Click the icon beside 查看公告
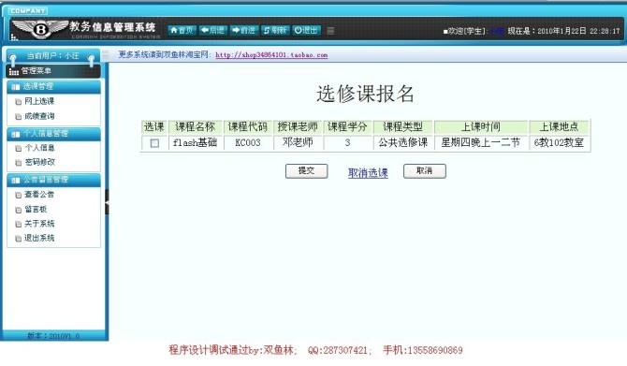Image resolution: width=627 pixels, height=366 pixels. [18, 196]
